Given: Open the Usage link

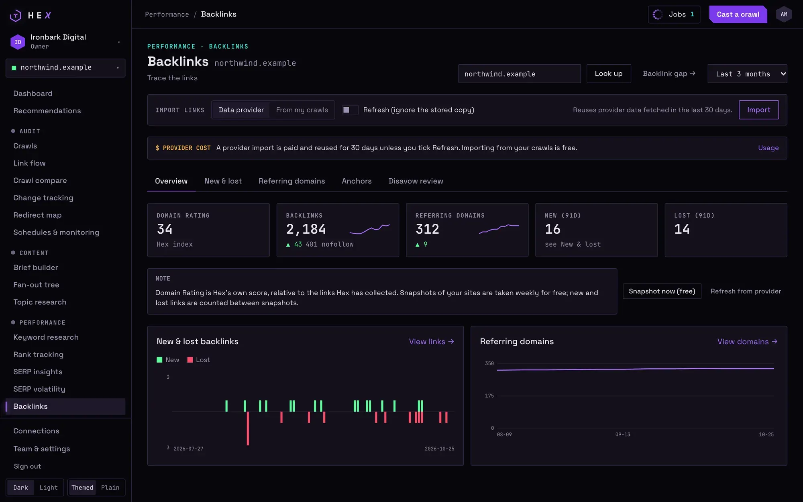Looking at the screenshot, I should [768, 148].
